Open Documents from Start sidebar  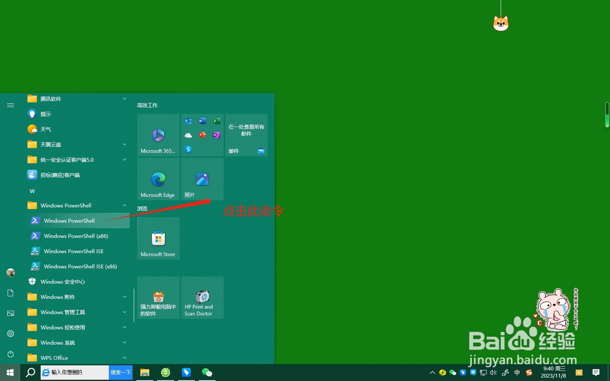point(11,293)
